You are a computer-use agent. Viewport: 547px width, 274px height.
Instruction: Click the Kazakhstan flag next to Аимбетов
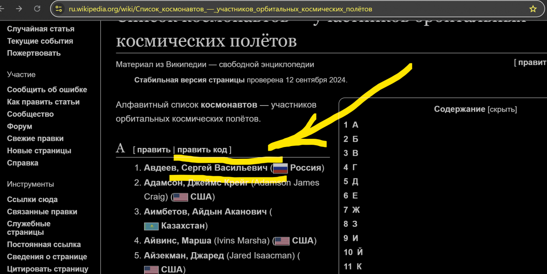tap(151, 226)
